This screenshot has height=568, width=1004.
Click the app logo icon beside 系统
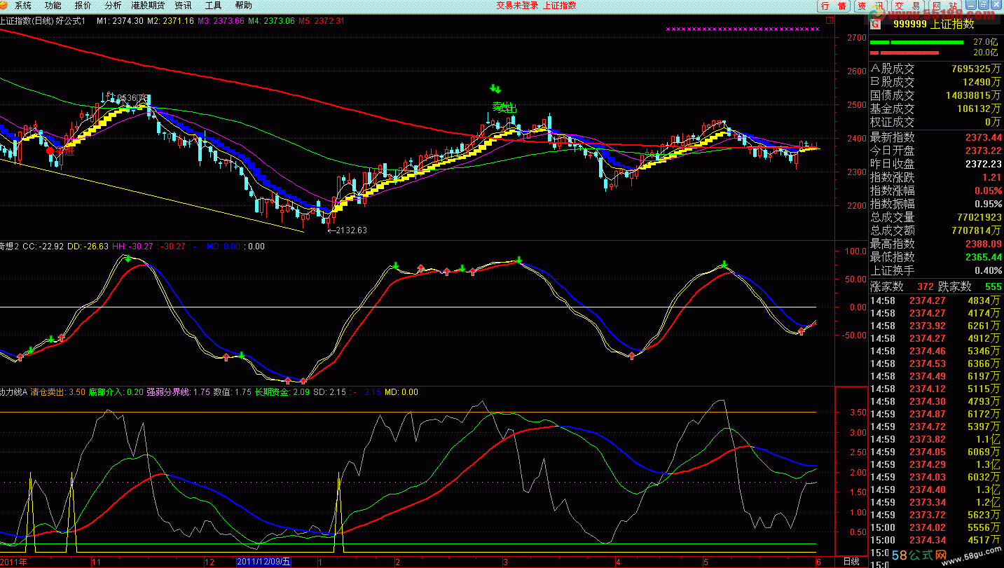click(6, 6)
